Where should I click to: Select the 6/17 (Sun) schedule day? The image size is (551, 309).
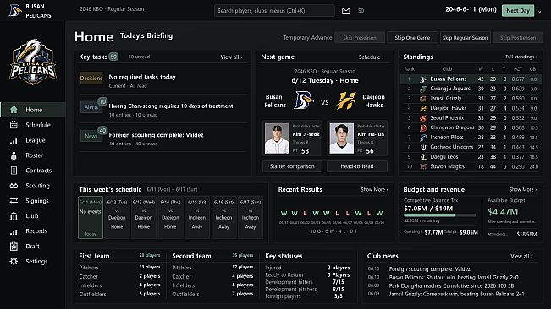pos(251,217)
